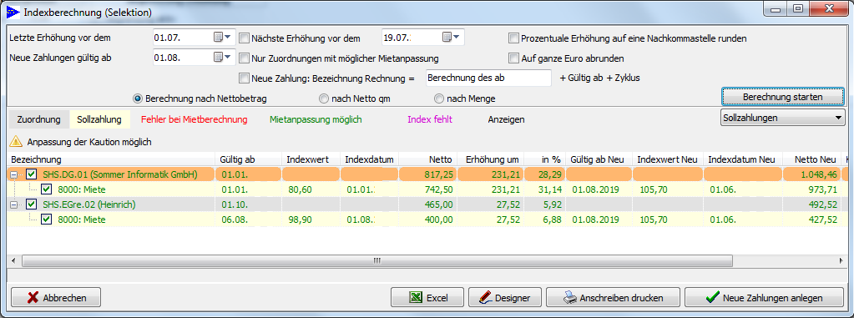Screen dimensions: 854x318
Task: Click Netto value 742,50
Action: pyautogui.click(x=439, y=189)
